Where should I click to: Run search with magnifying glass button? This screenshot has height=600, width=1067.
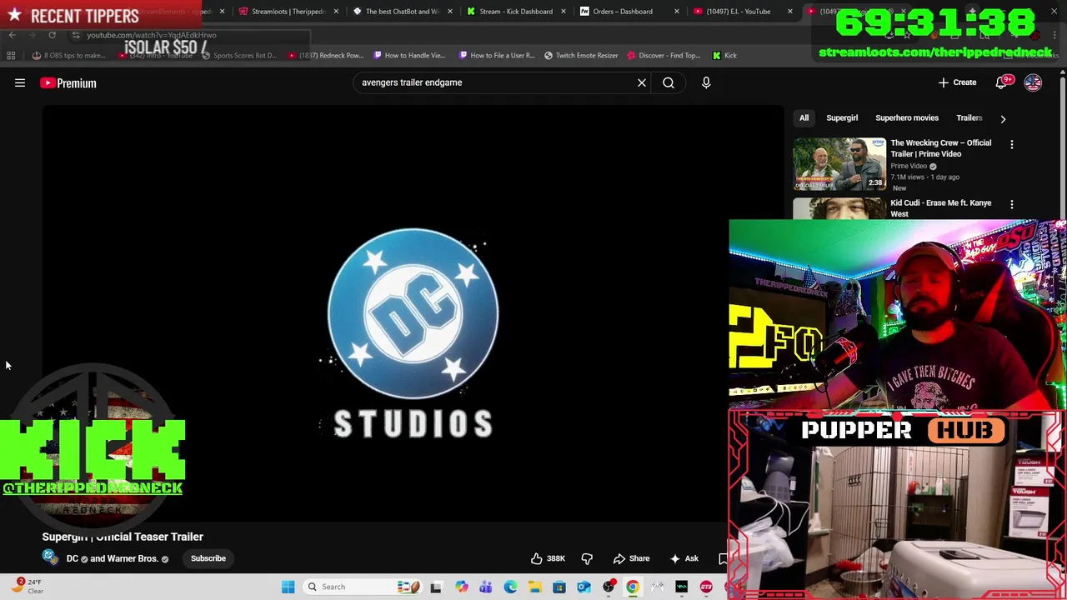point(669,82)
